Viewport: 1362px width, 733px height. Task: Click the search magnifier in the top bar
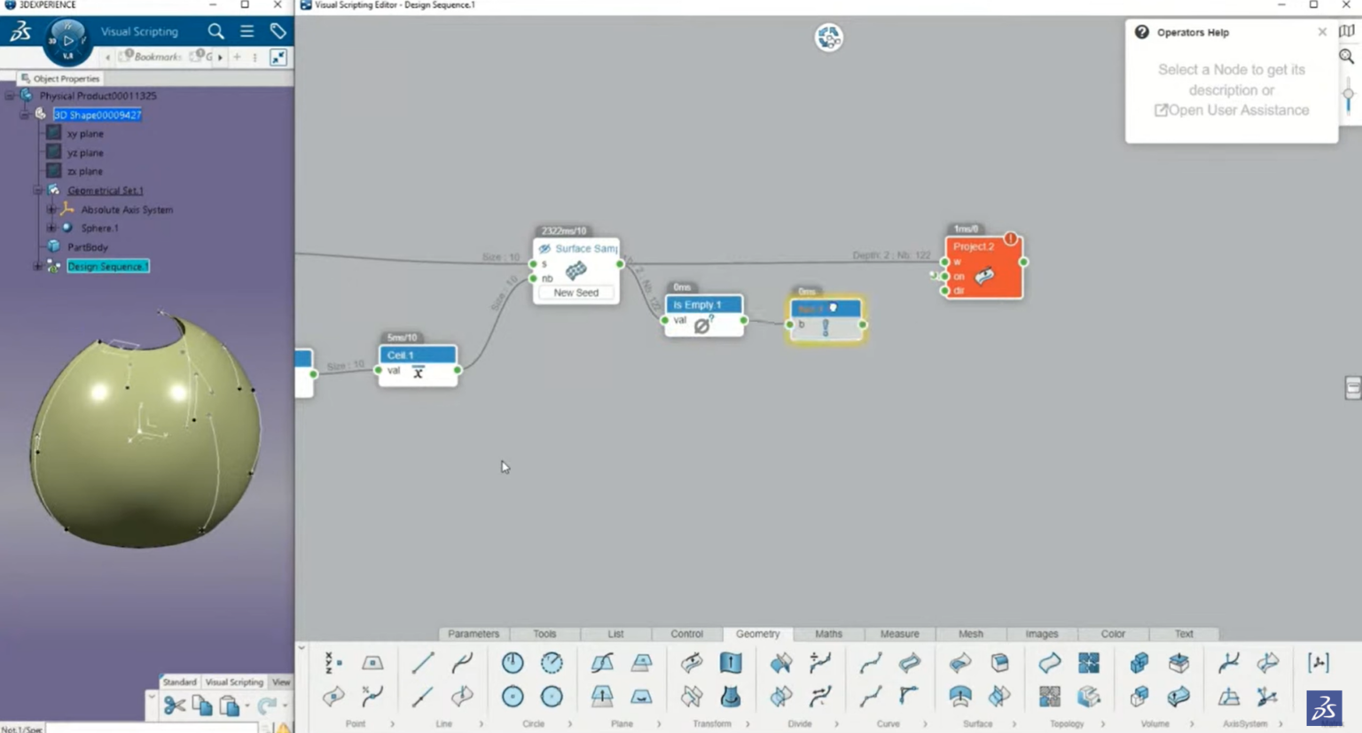[x=215, y=30]
